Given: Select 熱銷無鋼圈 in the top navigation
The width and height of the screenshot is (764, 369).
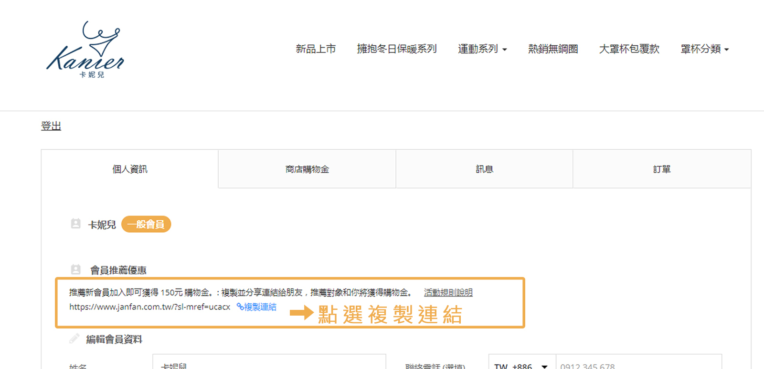Looking at the screenshot, I should [x=553, y=49].
